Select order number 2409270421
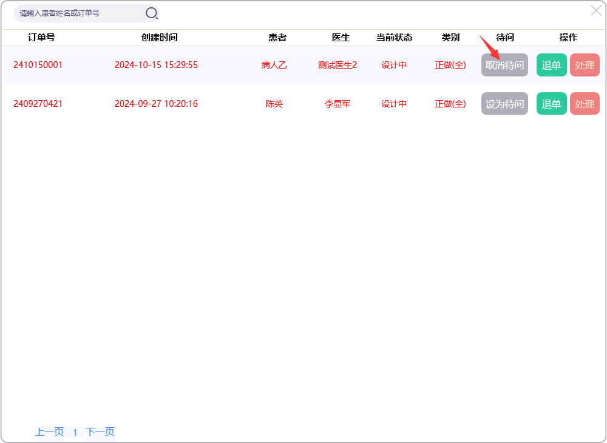The width and height of the screenshot is (607, 443). (x=38, y=104)
